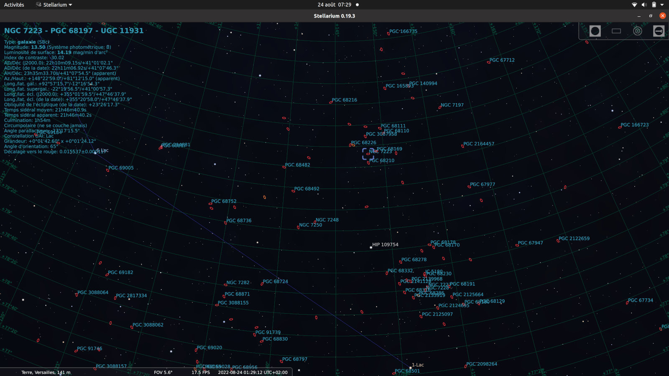This screenshot has height=376, width=669.
Task: Select galaxy PGC 67947
Action: 530,243
